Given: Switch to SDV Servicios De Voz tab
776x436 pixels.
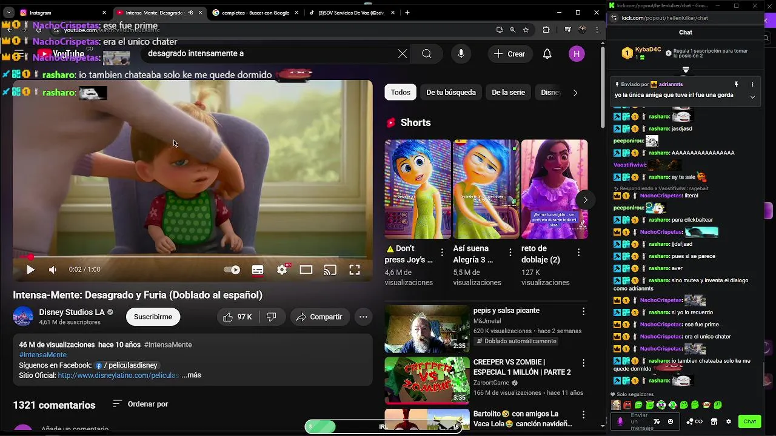Looking at the screenshot, I should tap(352, 12).
